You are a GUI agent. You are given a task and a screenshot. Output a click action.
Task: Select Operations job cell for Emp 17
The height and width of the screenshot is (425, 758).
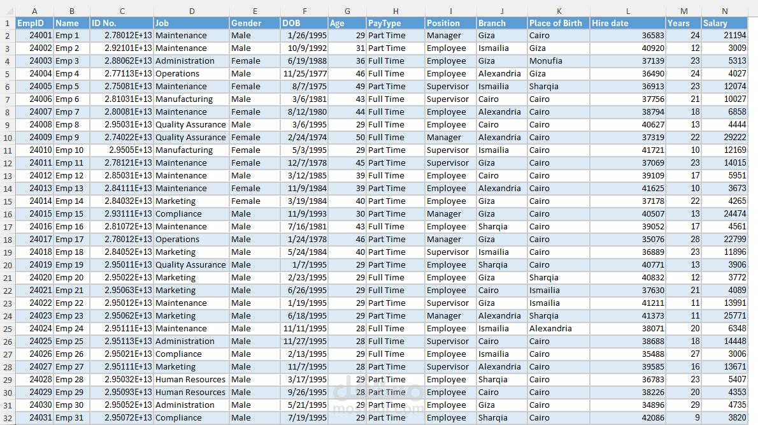tap(192, 240)
